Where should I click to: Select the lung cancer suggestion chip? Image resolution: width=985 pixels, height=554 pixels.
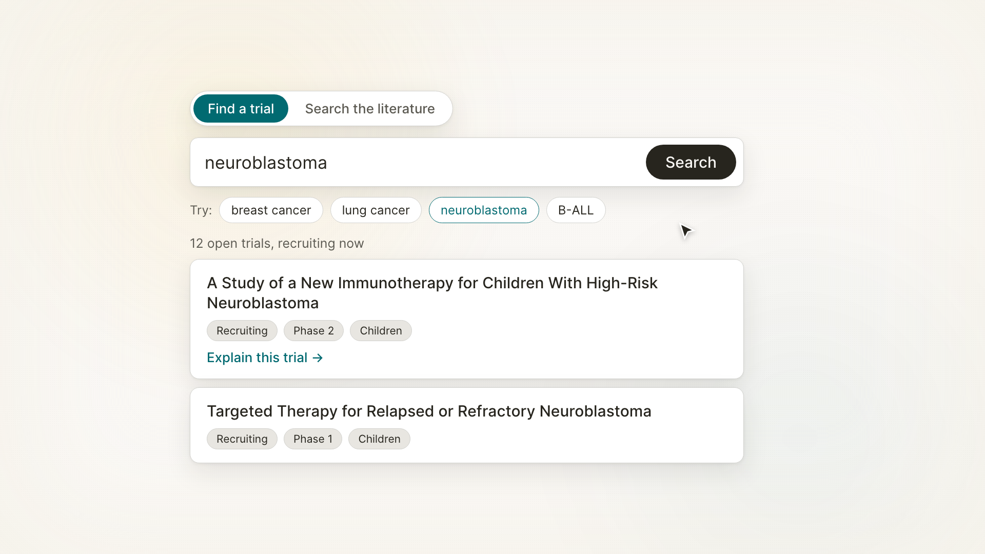click(376, 210)
